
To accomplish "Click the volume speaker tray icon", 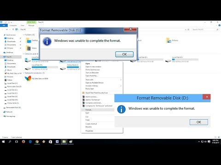I will tap(205, 142).
